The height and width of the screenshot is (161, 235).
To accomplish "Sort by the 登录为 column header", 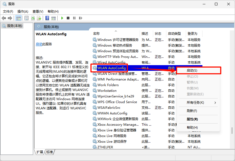I will click(x=194, y=34).
